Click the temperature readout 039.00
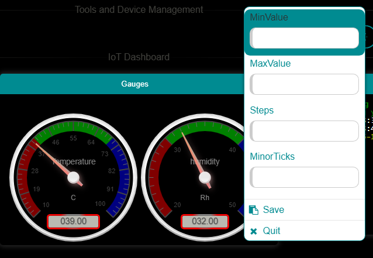 [x=74, y=222]
